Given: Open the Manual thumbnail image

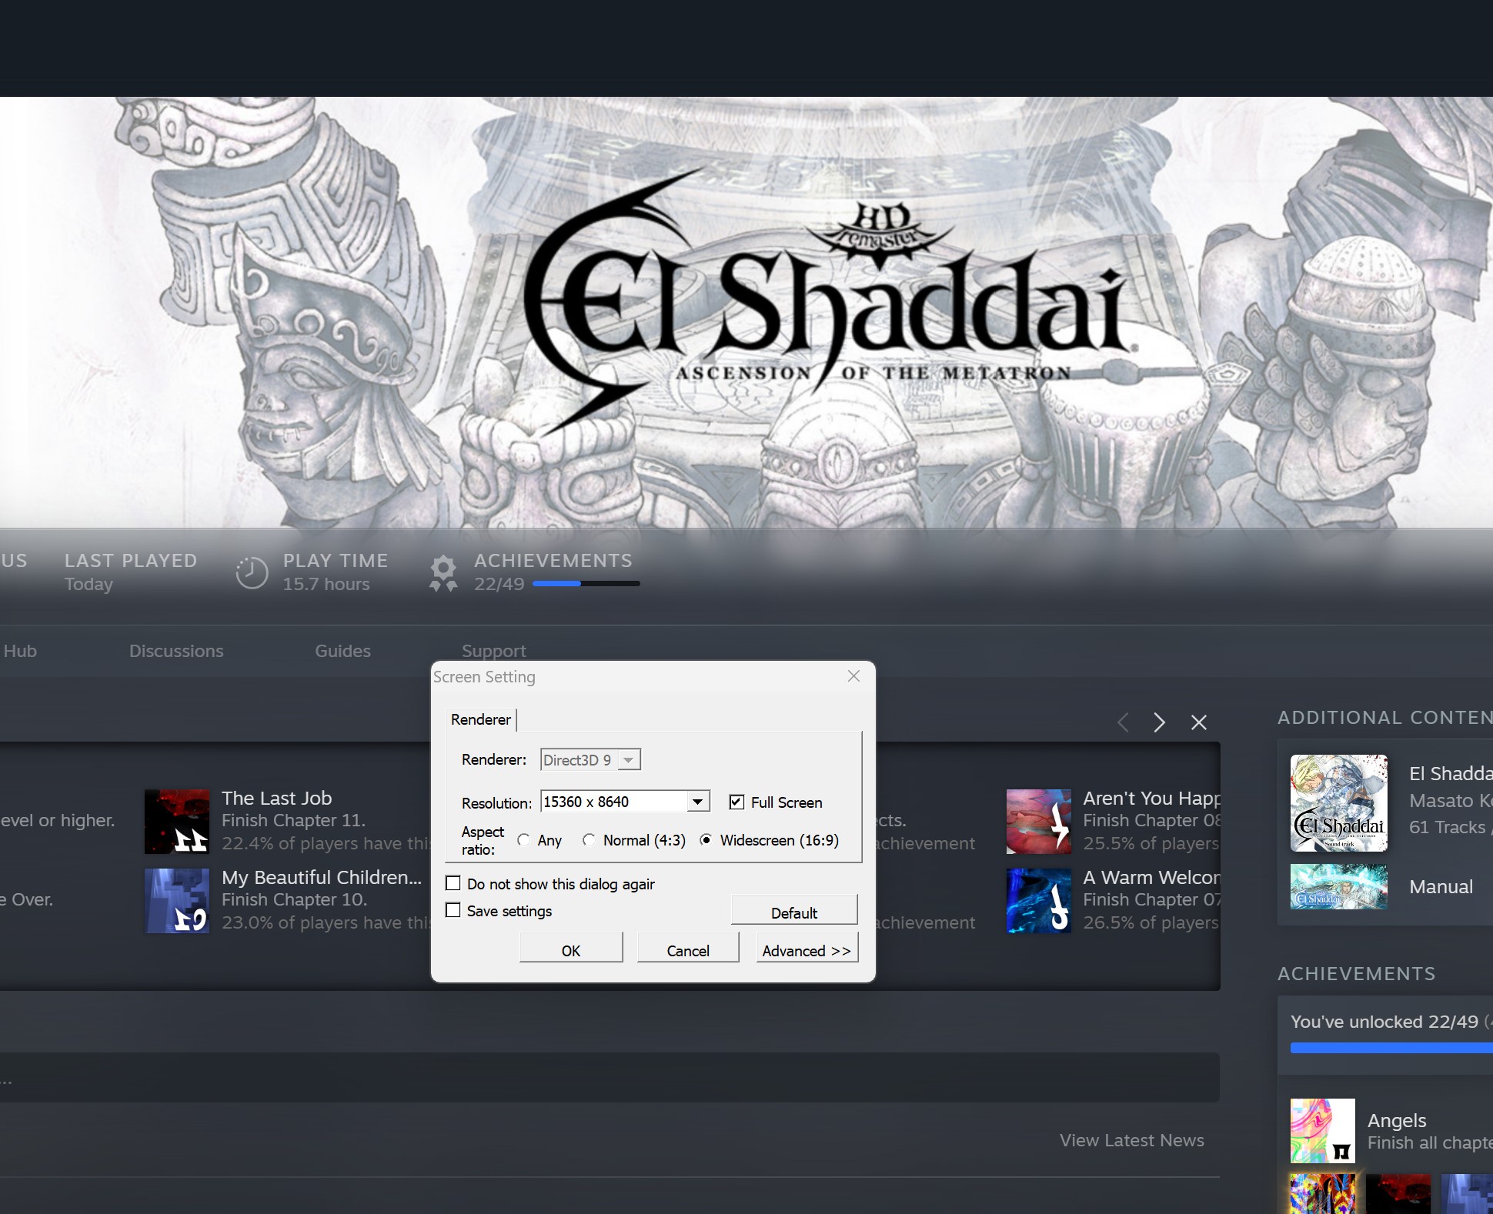Looking at the screenshot, I should point(1339,887).
